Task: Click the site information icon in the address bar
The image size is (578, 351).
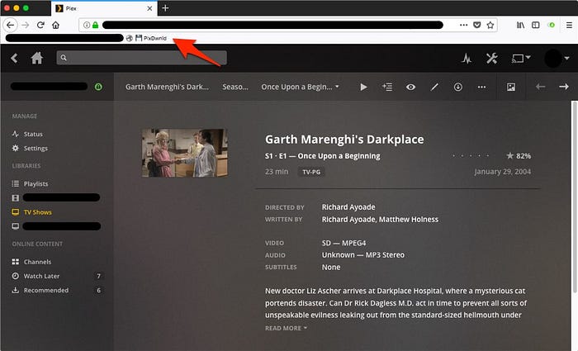Action: point(86,25)
